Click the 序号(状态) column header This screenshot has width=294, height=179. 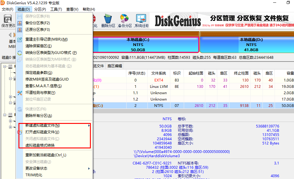tap(137, 73)
